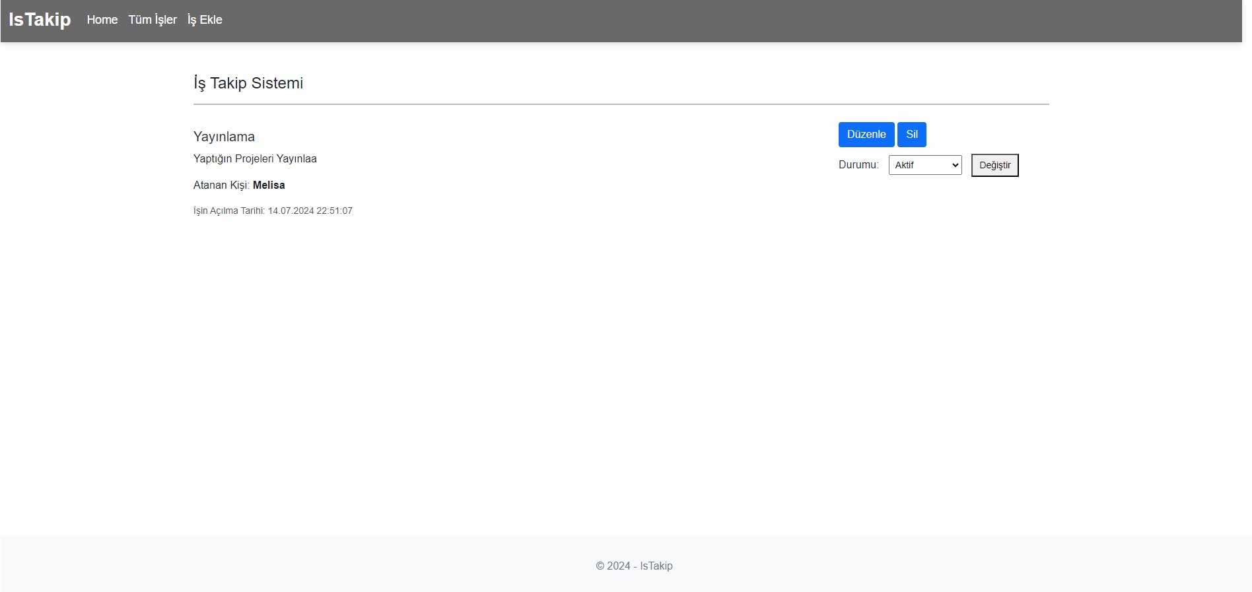Apply the status with the Değiştir button
1252x592 pixels.
pyautogui.click(x=995, y=165)
